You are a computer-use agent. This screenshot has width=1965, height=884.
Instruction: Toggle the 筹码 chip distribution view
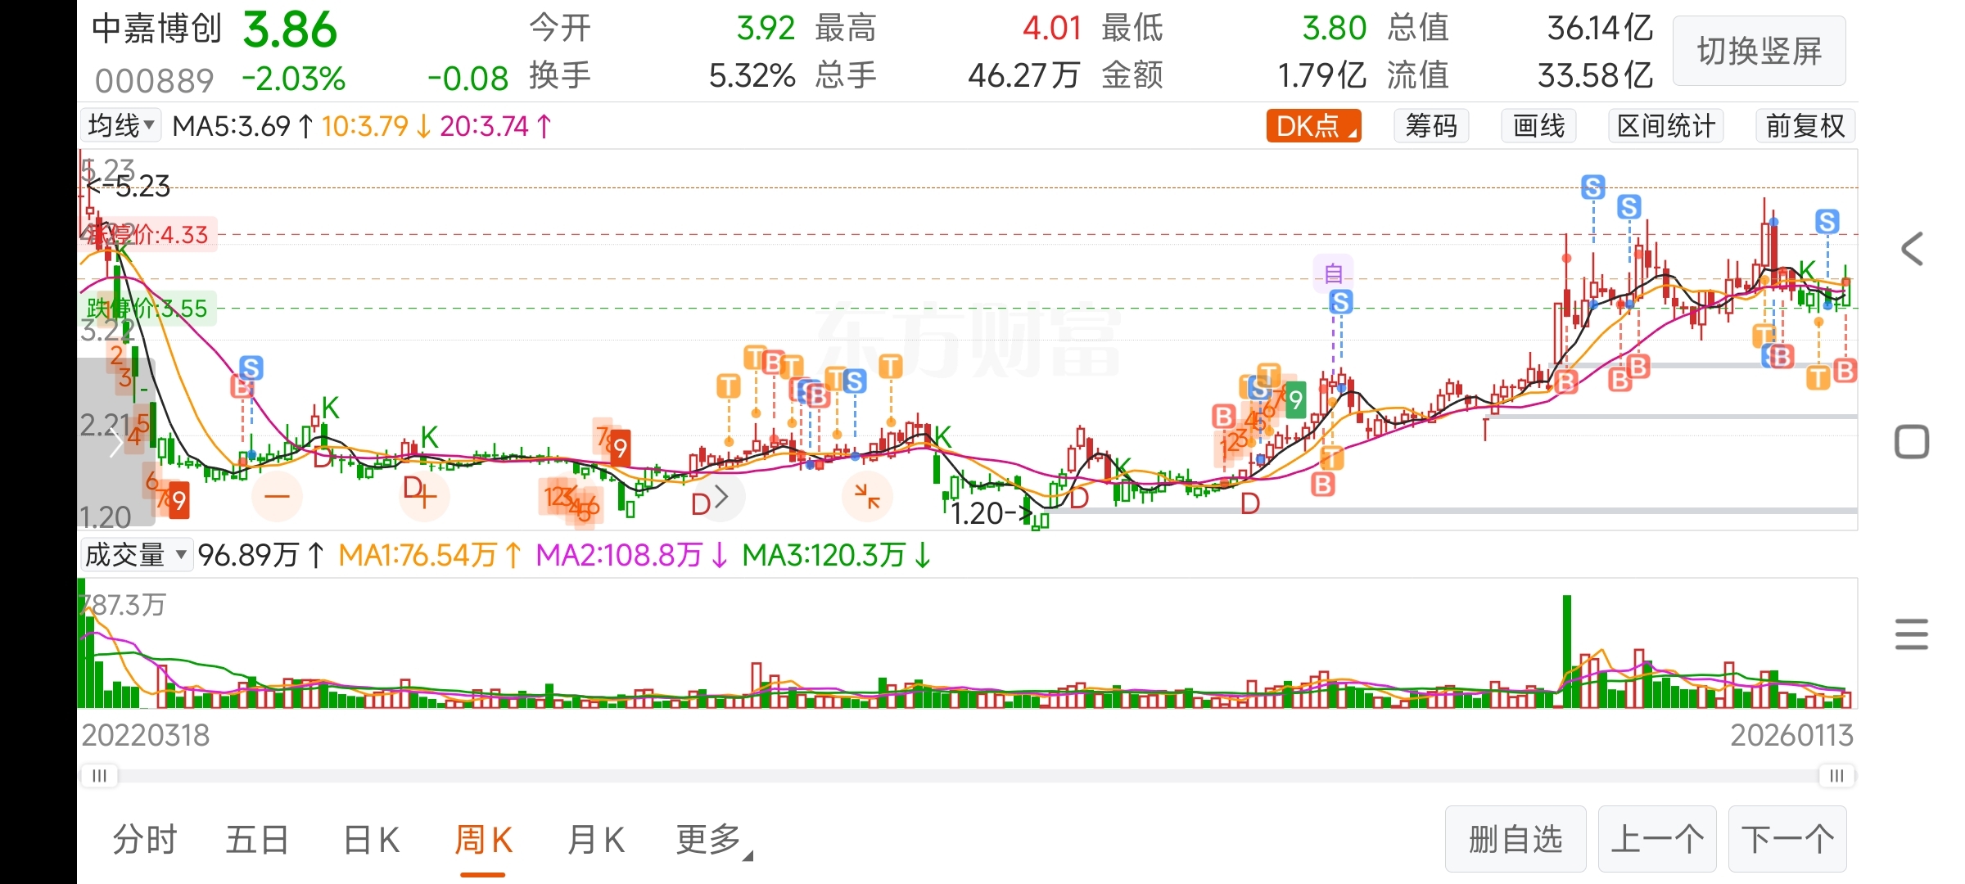tap(1431, 126)
